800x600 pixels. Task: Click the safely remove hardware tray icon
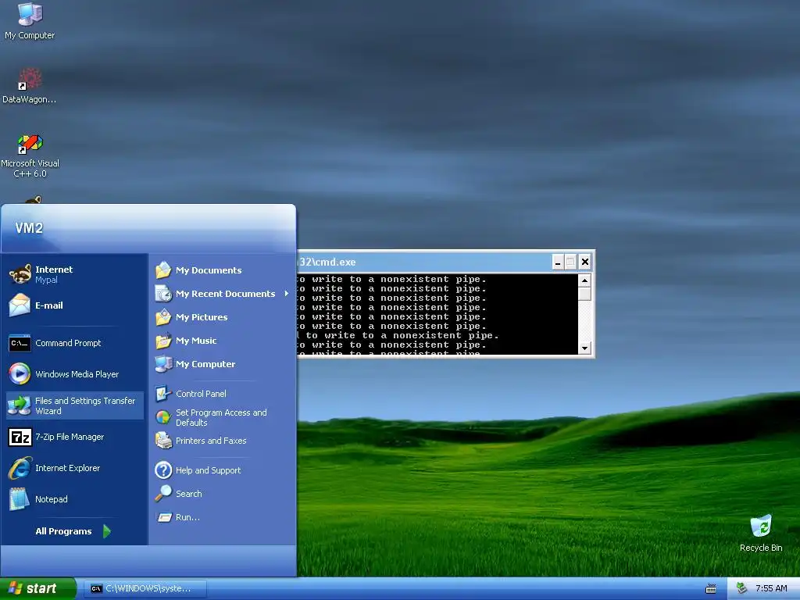coord(742,588)
